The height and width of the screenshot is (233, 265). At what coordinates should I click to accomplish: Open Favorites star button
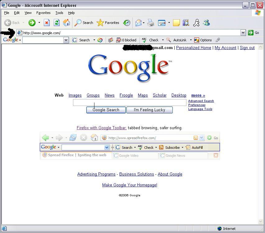point(108,23)
